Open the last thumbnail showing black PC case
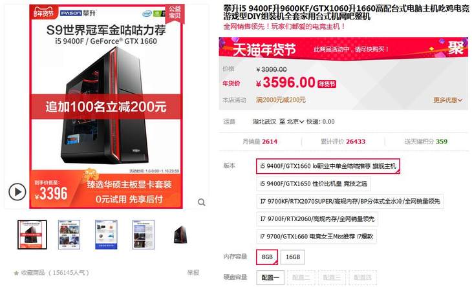This screenshot has height=287, width=472. [180, 235]
